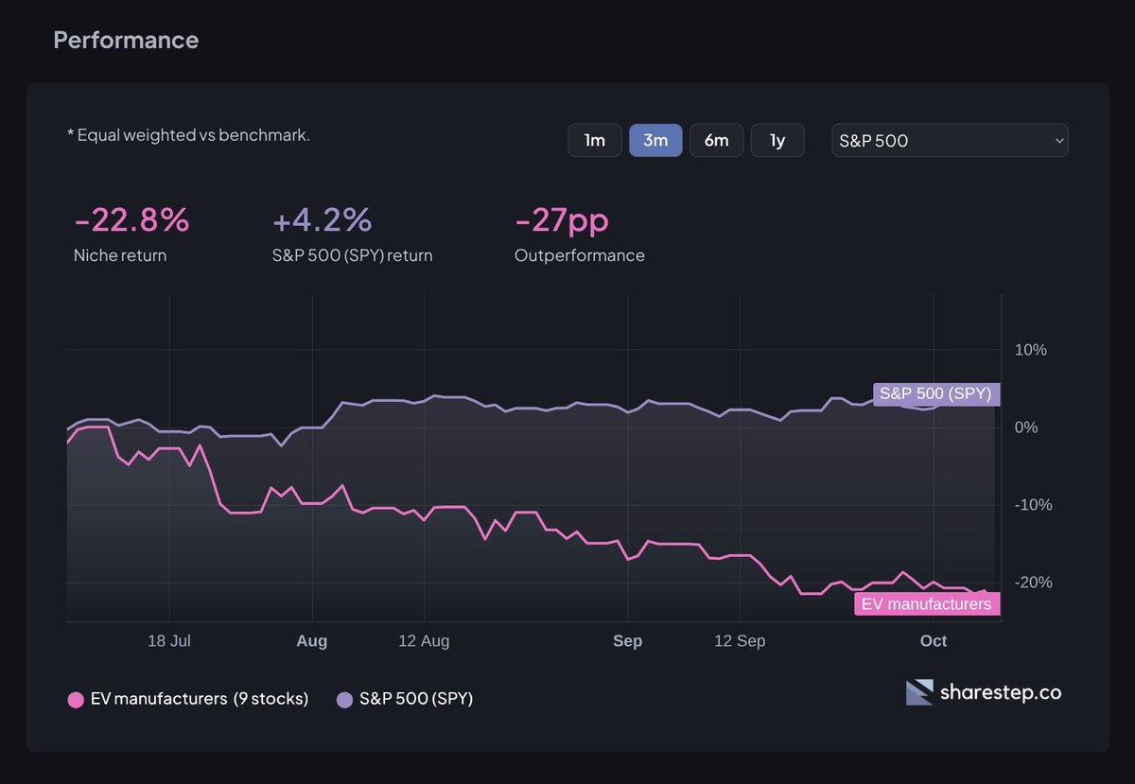Image resolution: width=1135 pixels, height=784 pixels.
Task: Click the S&P 500 (SPY) chart line tag
Action: [x=935, y=394]
